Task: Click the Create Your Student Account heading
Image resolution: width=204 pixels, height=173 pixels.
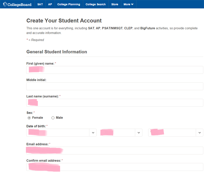Action: (64, 21)
